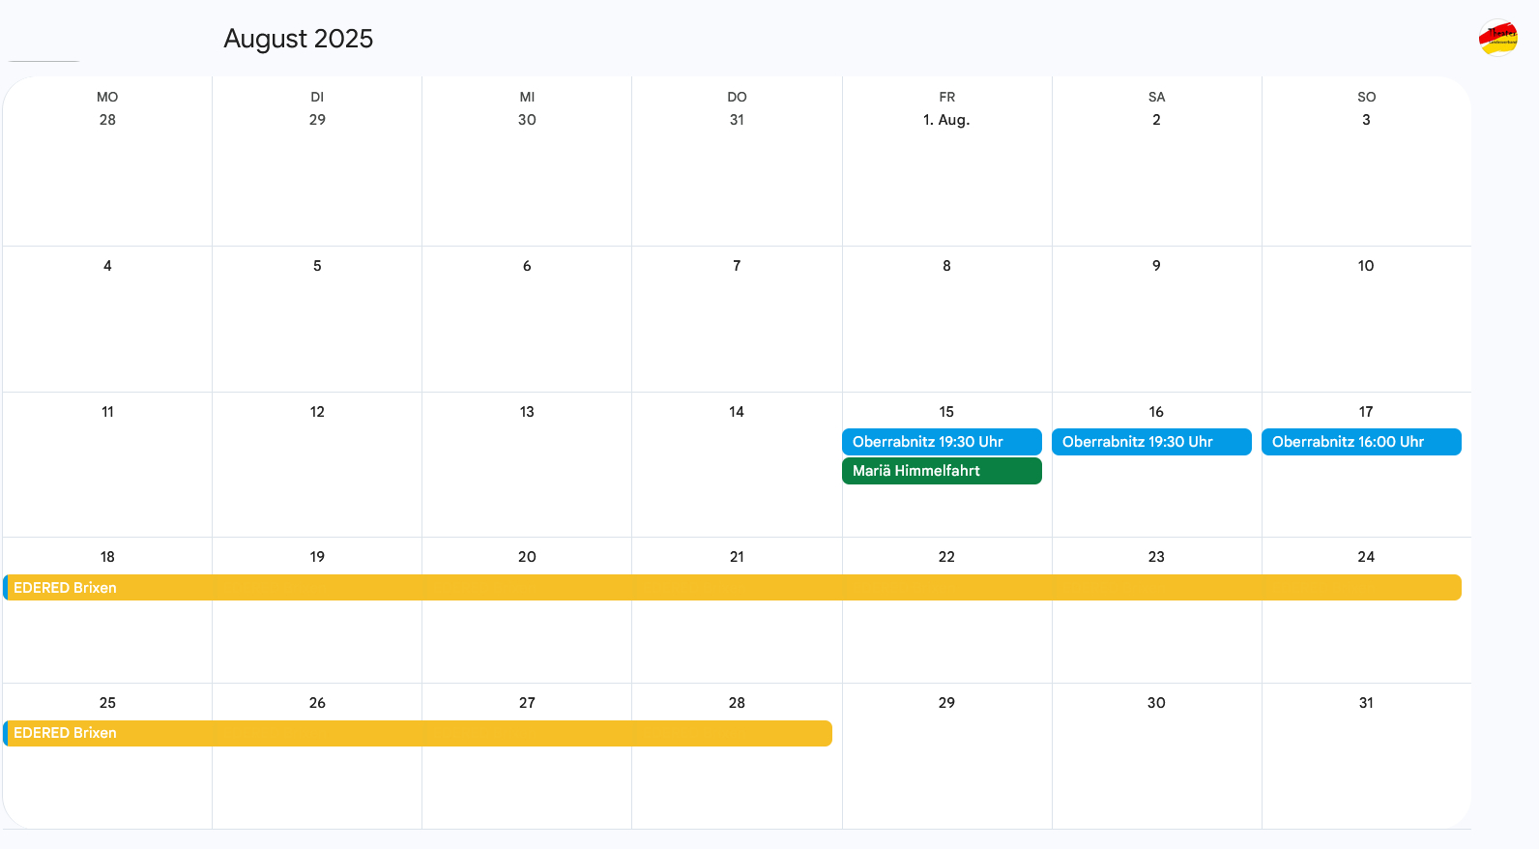Click the FR weekday header
The height and width of the screenshot is (849, 1539).
point(946,97)
